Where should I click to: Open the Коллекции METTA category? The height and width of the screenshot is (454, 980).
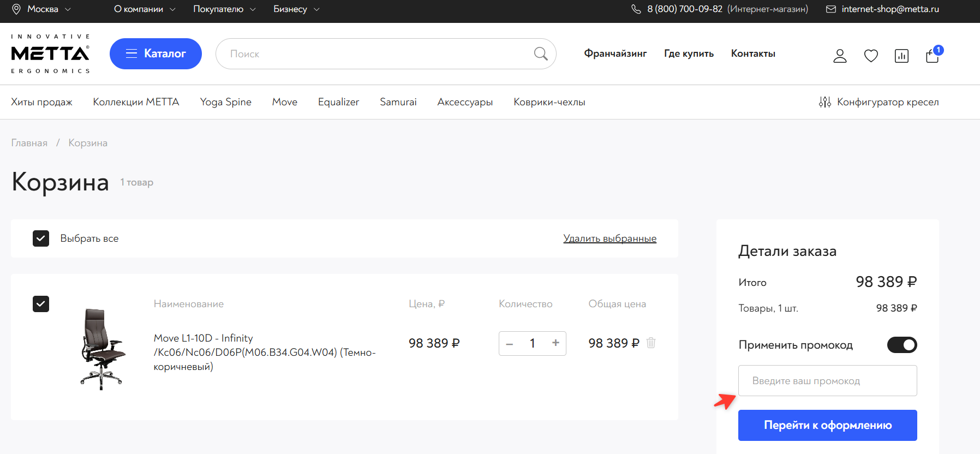pos(136,102)
